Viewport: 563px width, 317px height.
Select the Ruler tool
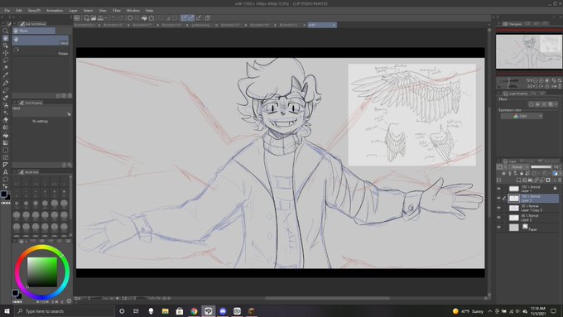coord(6,165)
